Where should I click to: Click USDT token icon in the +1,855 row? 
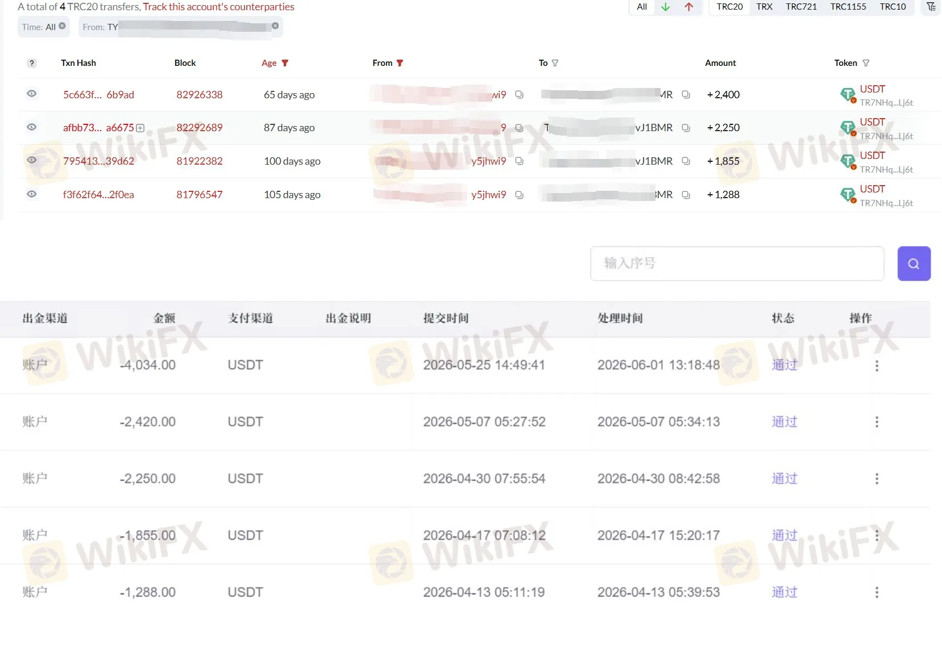pos(848,162)
